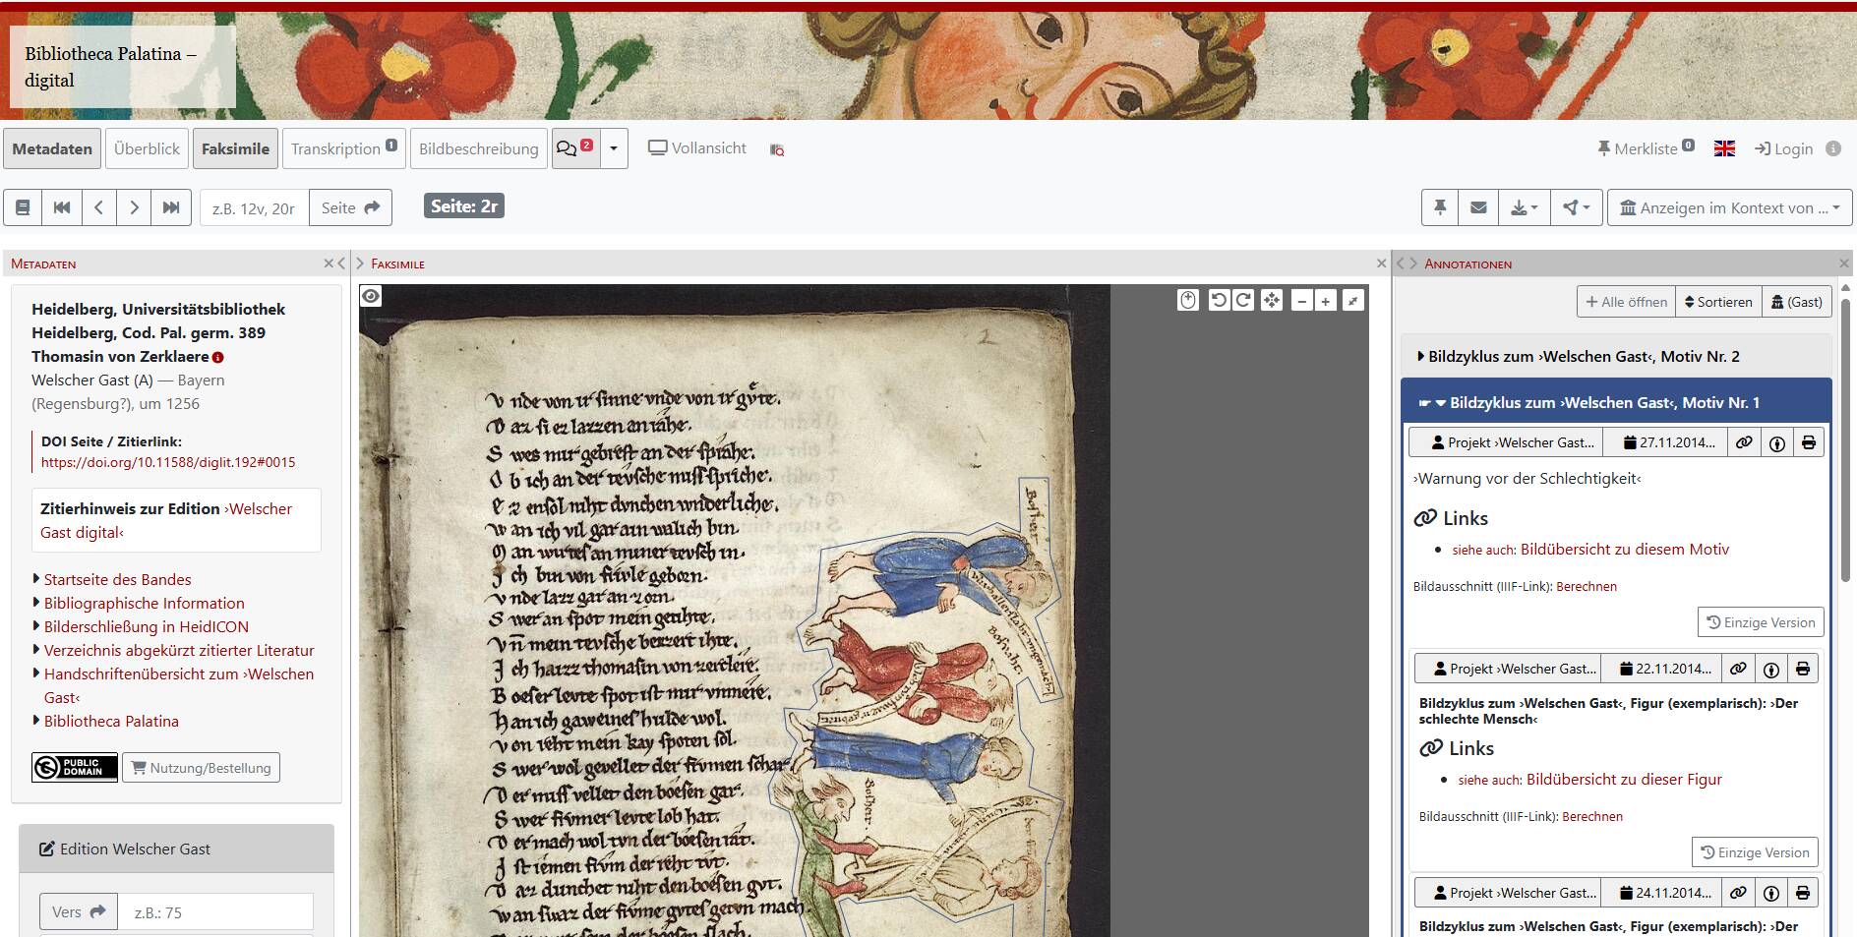Print the 22.11.2014 annotation
This screenshot has height=937, width=1857.
pos(1802,669)
